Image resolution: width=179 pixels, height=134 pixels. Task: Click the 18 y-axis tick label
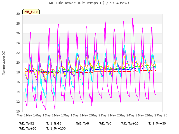tap(18, 73)
